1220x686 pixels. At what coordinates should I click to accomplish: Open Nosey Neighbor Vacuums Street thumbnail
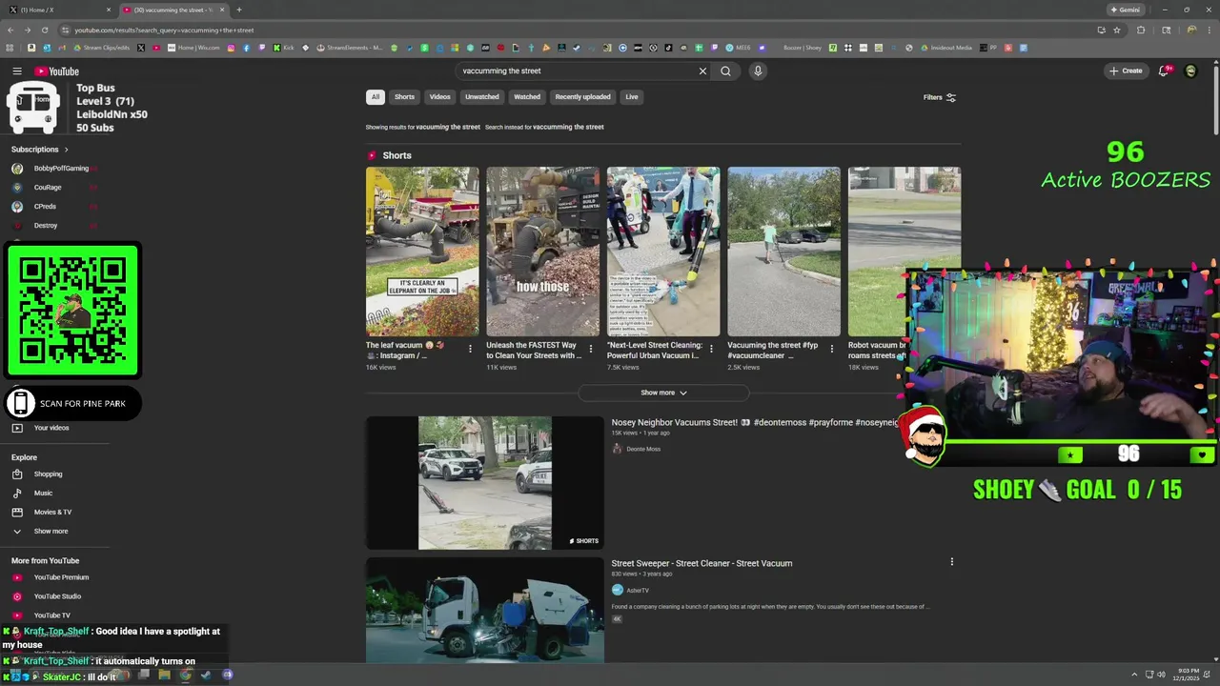[485, 483]
